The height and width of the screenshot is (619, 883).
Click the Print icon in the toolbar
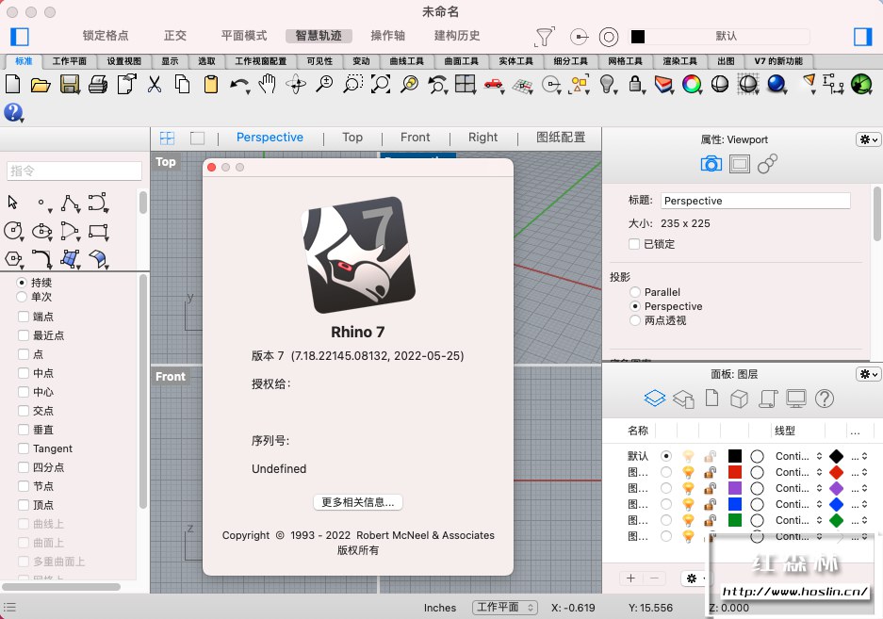coord(98,85)
